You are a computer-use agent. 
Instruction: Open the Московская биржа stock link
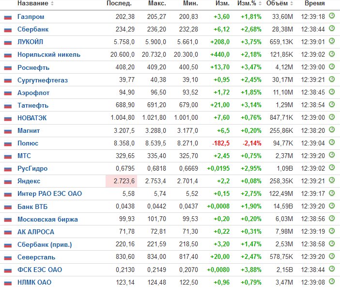click(x=47, y=219)
